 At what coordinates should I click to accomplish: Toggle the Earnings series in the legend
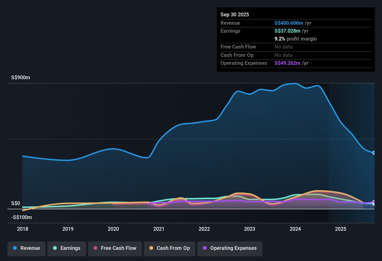pyautogui.click(x=67, y=248)
